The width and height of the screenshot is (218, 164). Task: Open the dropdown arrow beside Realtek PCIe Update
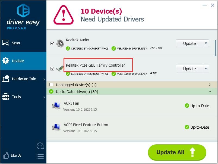pos(206,69)
